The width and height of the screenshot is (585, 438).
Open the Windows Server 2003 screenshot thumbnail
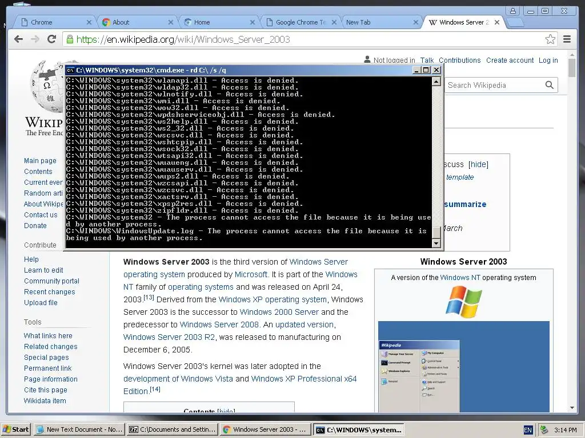point(464,367)
